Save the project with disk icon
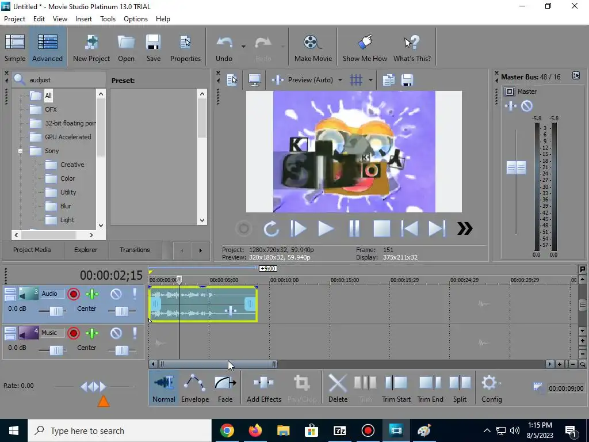Image resolution: width=589 pixels, height=442 pixels. (153, 48)
